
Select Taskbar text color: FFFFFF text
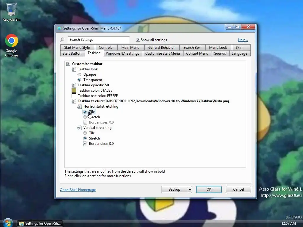pyautogui.click(x=98, y=96)
